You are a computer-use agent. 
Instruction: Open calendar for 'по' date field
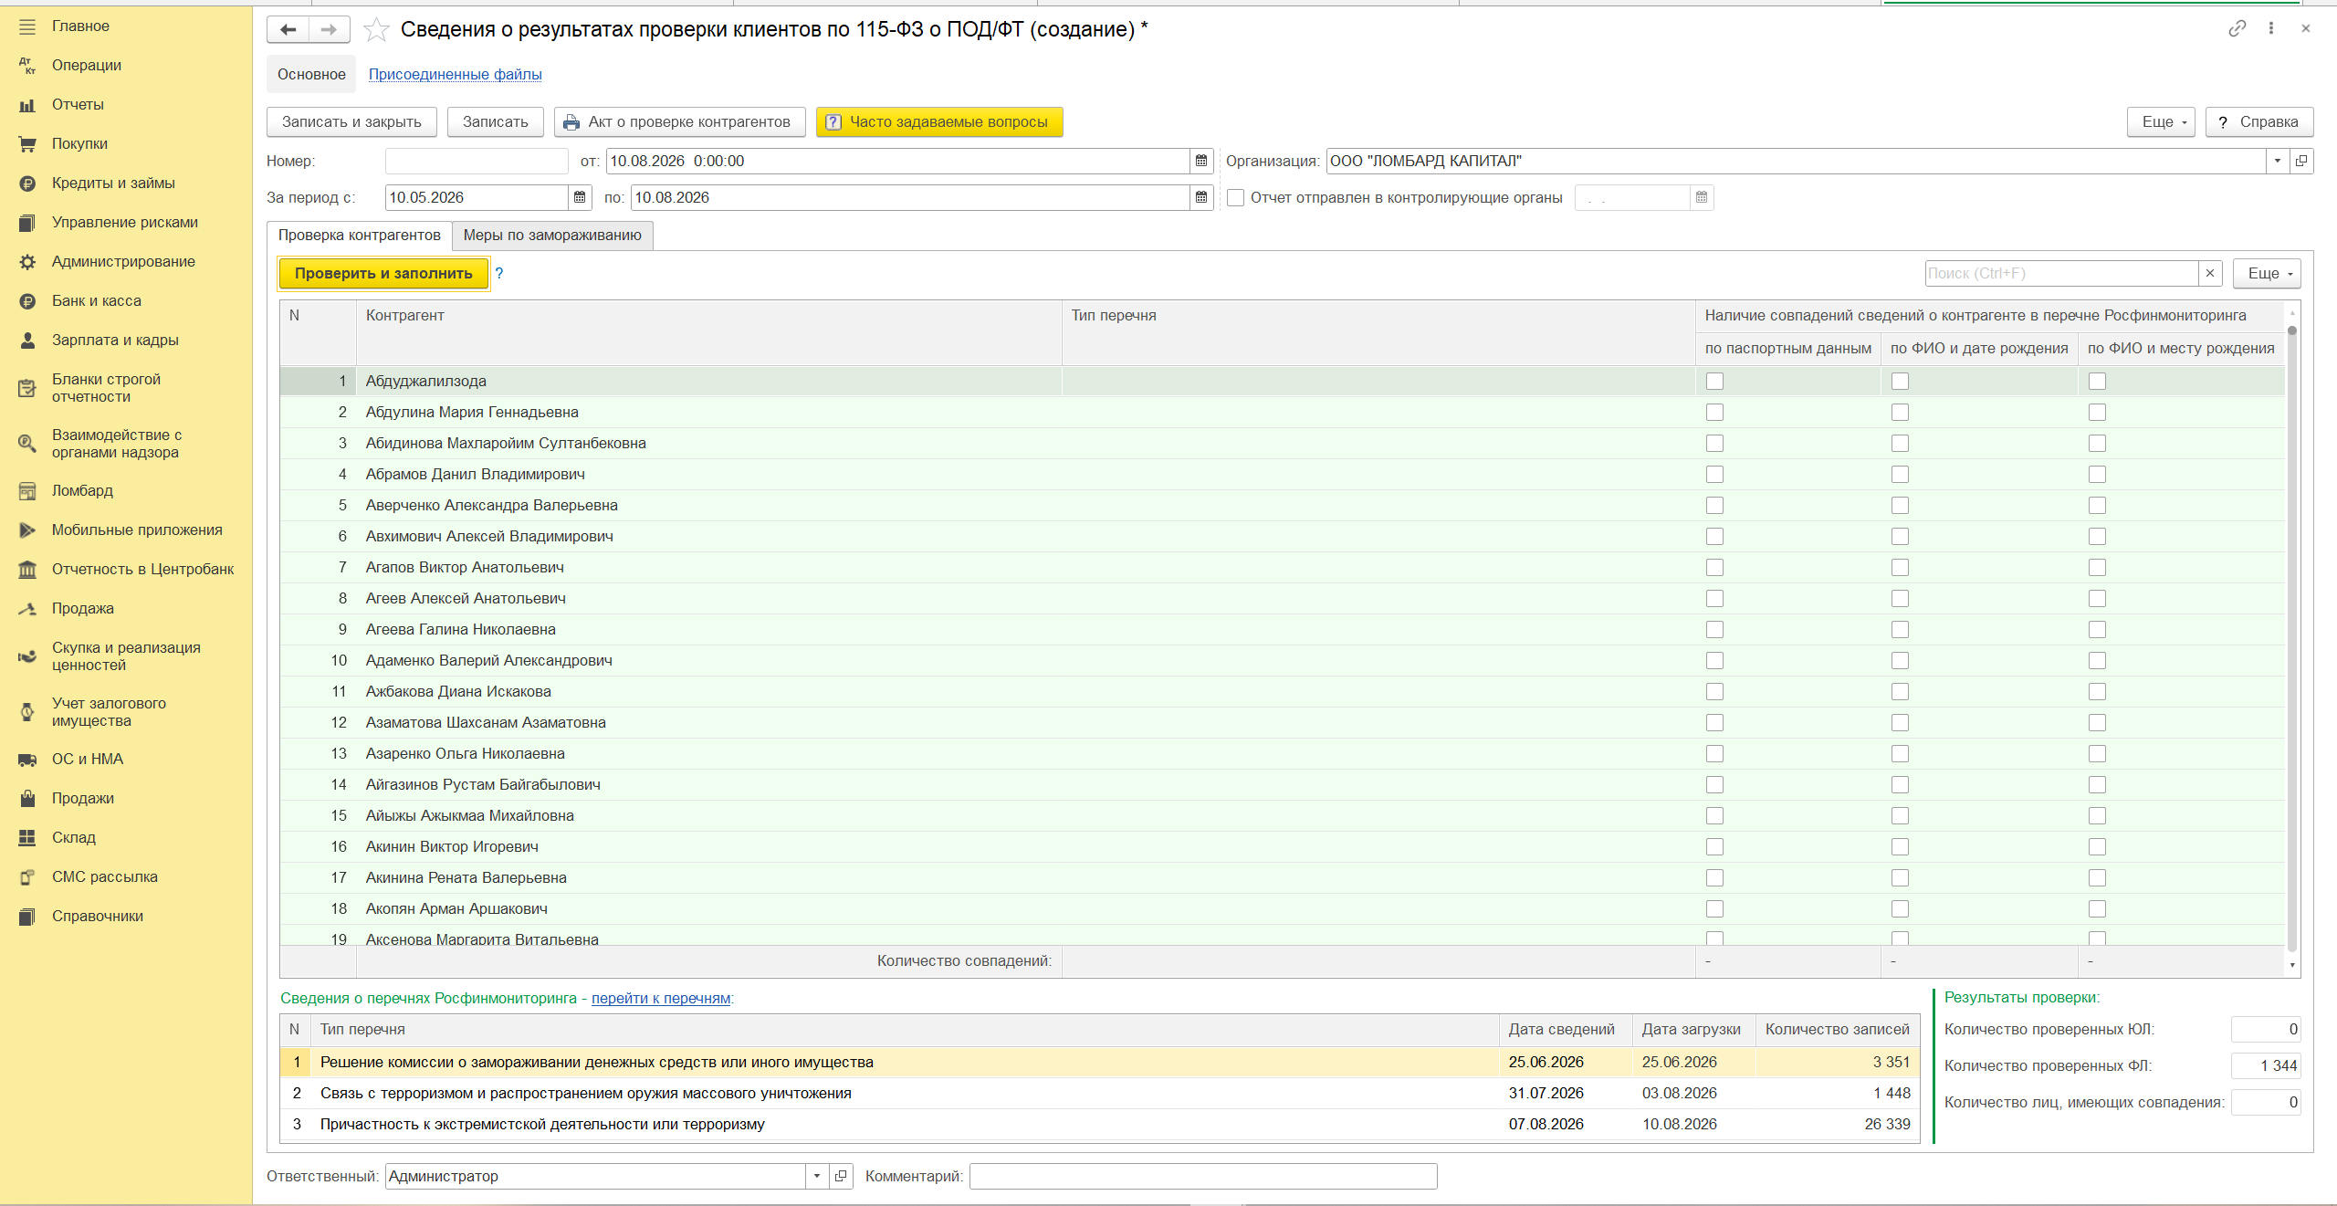pos(1201,198)
